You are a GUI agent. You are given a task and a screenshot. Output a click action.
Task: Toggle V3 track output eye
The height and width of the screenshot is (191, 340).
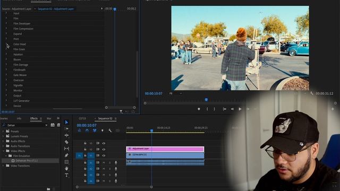point(104,143)
